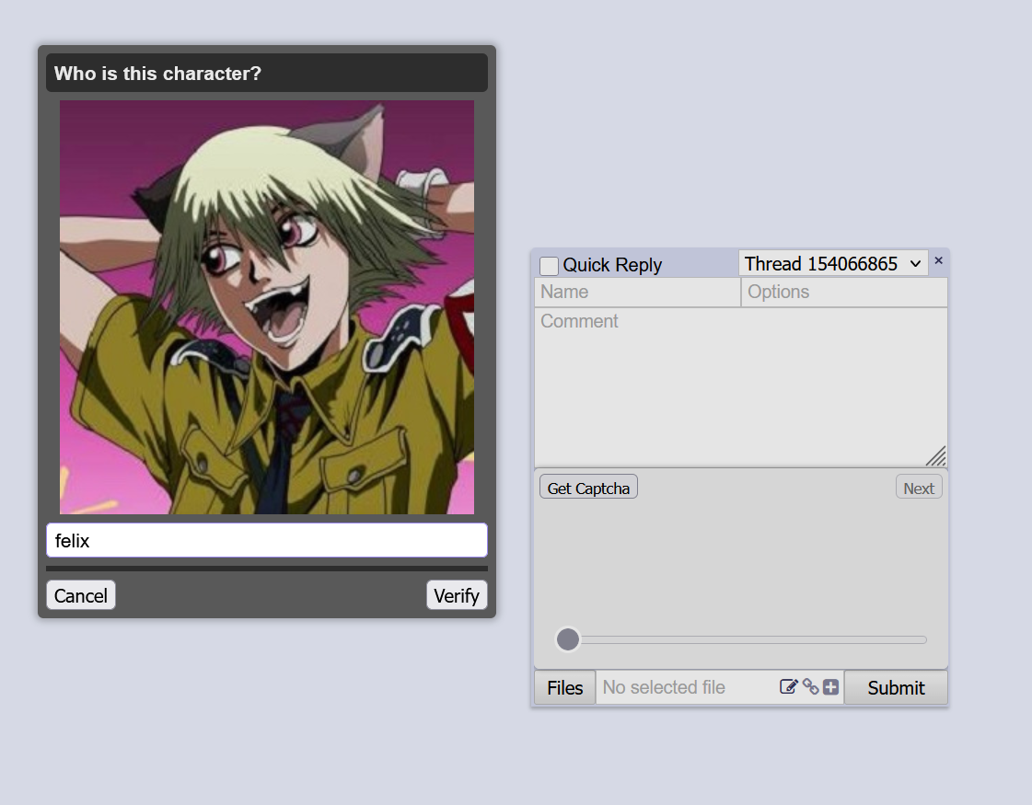This screenshot has height=805, width=1032.
Task: Click the 'Who is this character?' title bar
Action: 267,73
